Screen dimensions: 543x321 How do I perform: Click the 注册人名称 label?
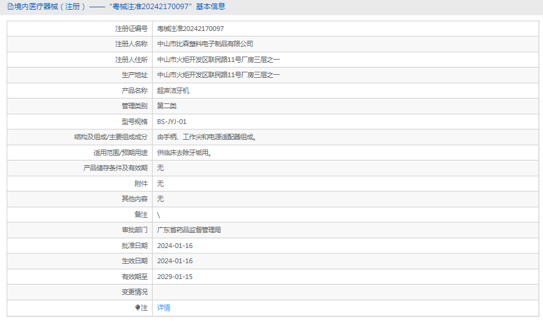(x=131, y=44)
